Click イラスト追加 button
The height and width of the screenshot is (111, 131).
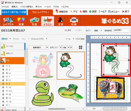pos(80,39)
